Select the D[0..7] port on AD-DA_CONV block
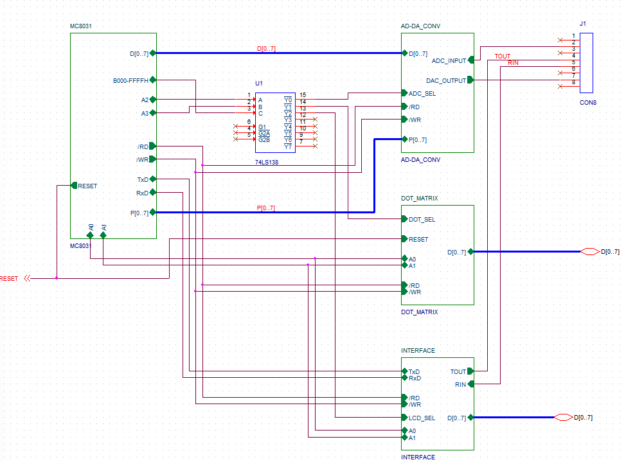Image resolution: width=626 pixels, height=462 pixels. pyautogui.click(x=405, y=53)
